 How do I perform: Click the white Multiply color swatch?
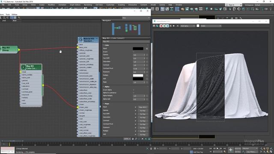[138, 75]
